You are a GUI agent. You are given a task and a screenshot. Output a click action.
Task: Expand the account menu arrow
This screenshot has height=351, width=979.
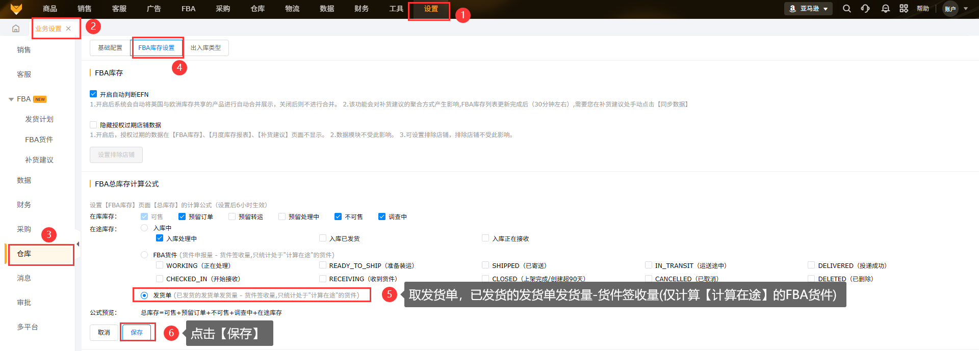coord(966,9)
